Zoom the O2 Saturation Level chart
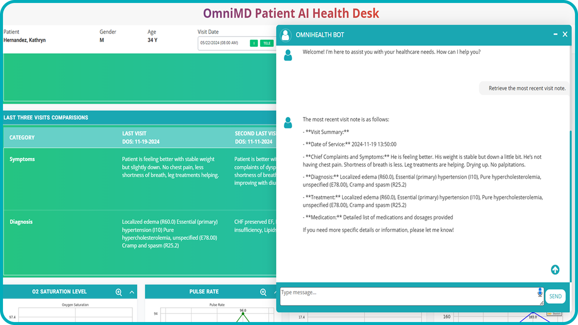This screenshot has height=325, width=578. click(x=119, y=292)
